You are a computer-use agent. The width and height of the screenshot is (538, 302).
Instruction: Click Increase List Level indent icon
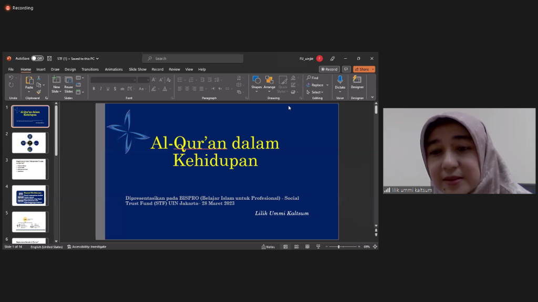click(x=210, y=80)
